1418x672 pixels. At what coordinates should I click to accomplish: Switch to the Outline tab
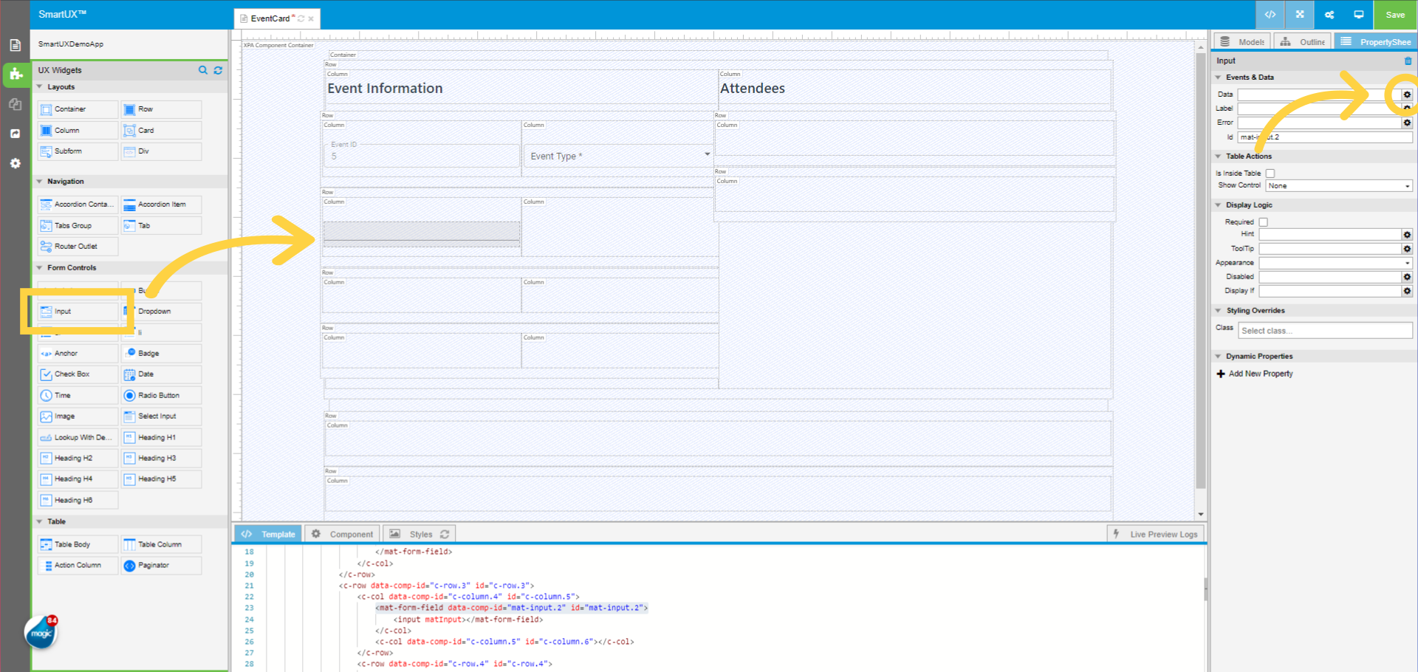[1303, 41]
